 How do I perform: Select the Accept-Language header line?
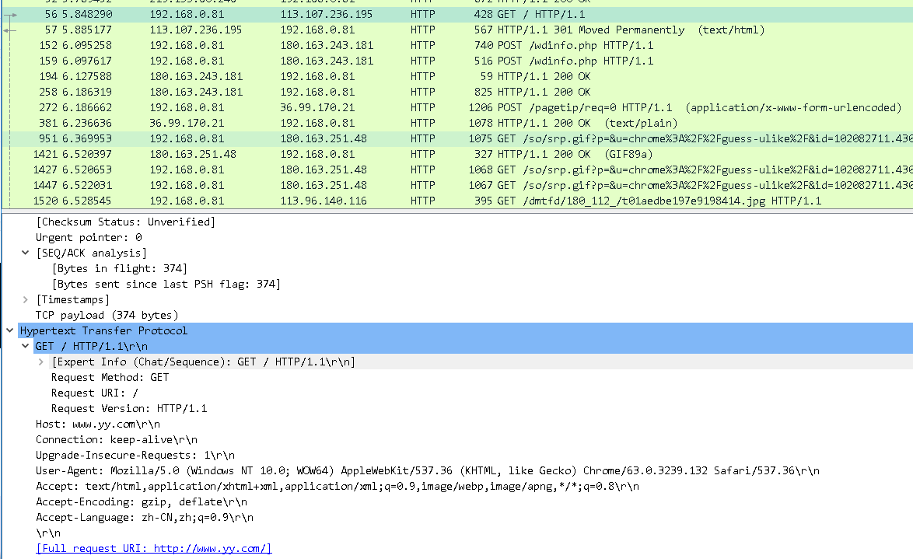[144, 517]
